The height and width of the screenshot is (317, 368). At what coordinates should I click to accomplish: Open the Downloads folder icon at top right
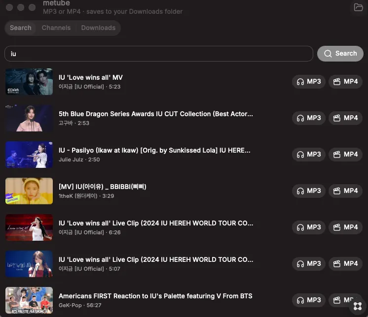tap(358, 7)
